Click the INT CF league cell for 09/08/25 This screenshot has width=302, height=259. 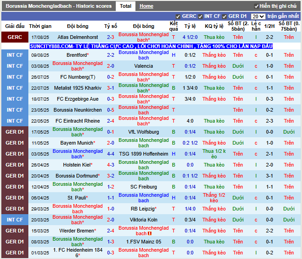click(15, 55)
